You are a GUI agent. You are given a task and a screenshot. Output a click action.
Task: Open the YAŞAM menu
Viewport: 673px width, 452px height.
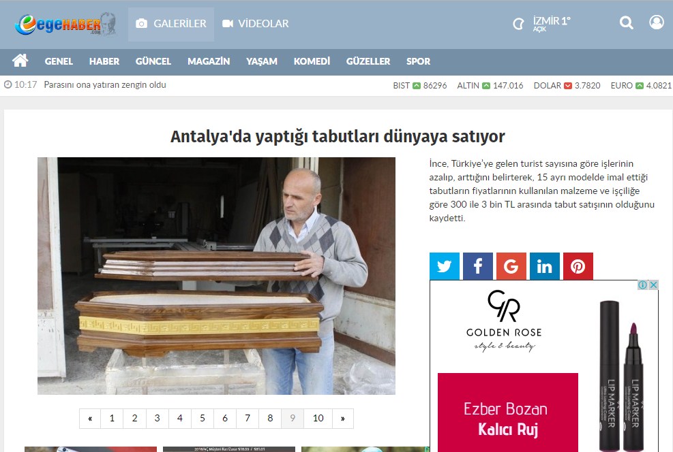coord(262,61)
